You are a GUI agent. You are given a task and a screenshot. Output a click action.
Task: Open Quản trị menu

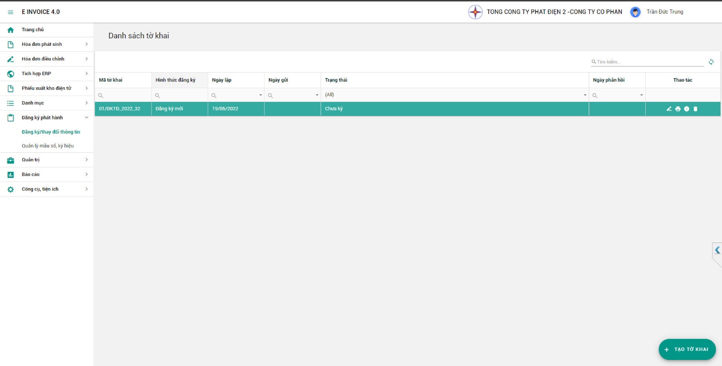pos(46,160)
